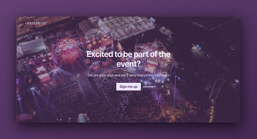
Task: Click the white building at bottom center
Action: point(82,118)
